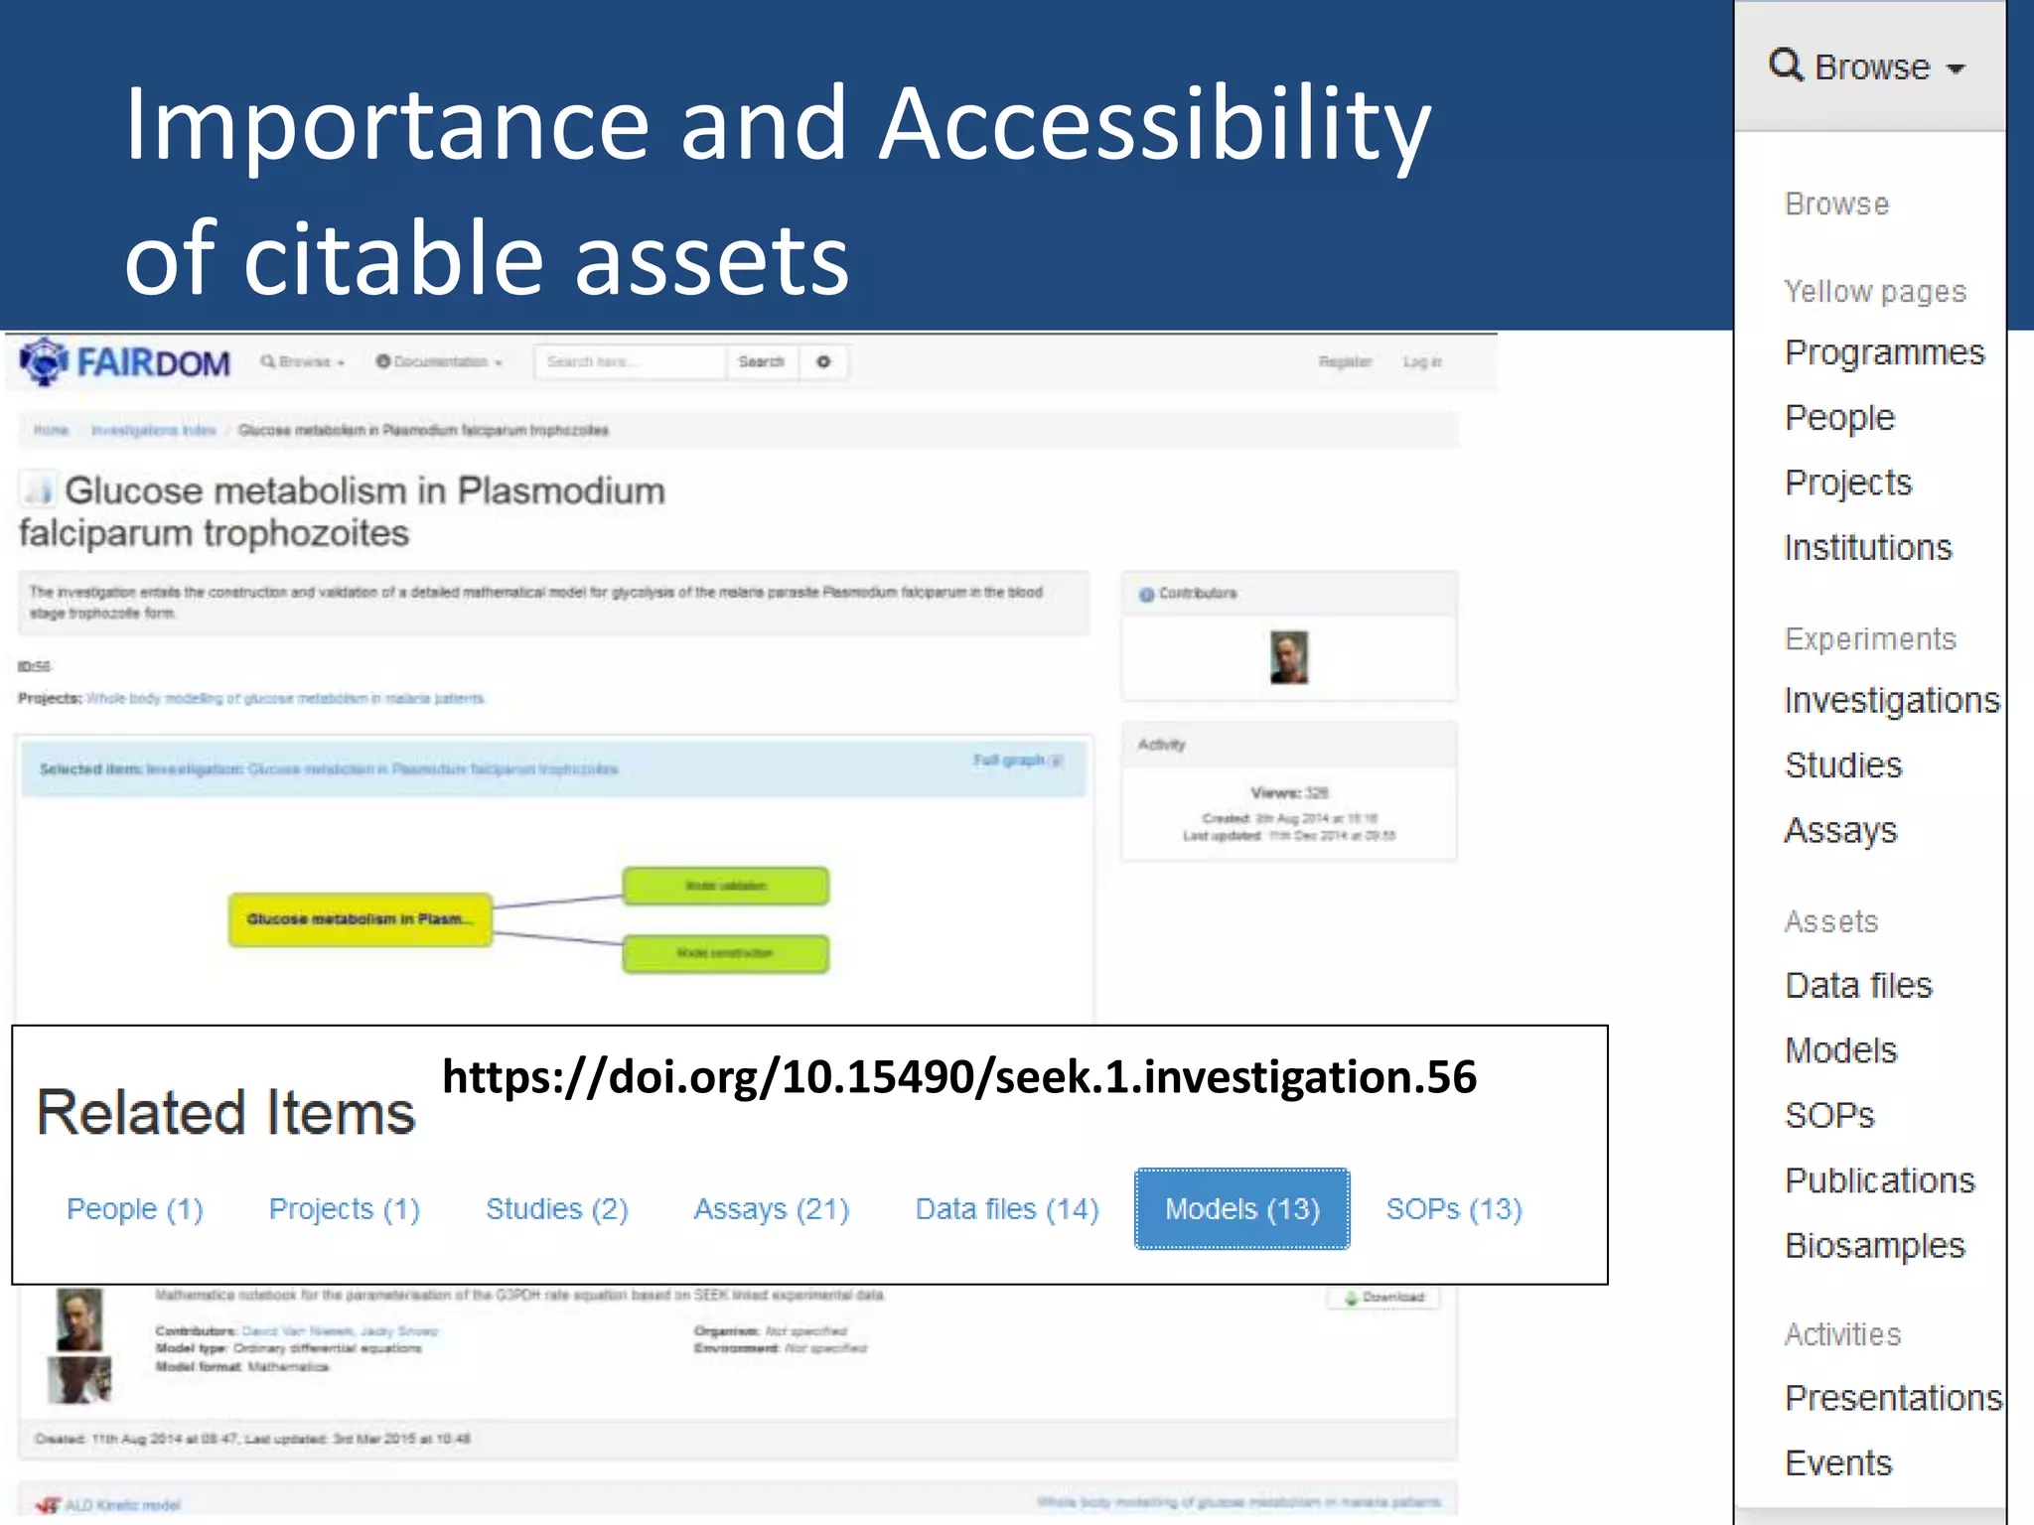Open contributor avatar in Contributors box
2034x1525 pixels.
pos(1289,657)
